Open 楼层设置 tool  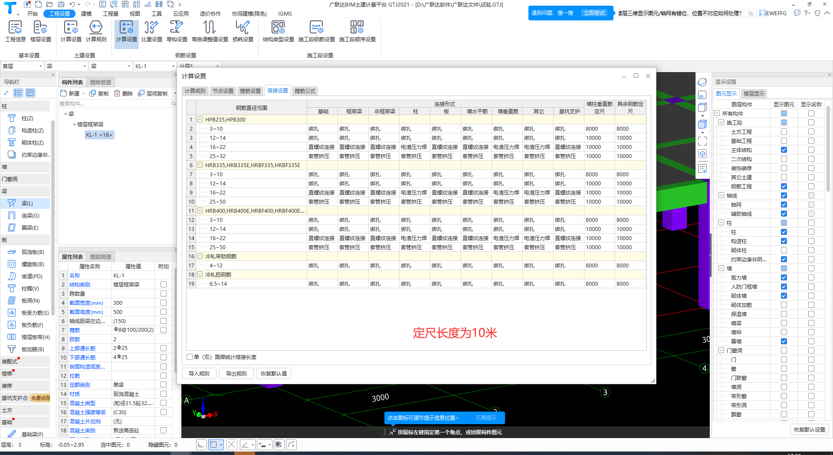point(40,32)
